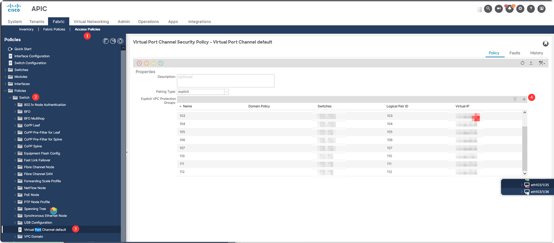Viewport: 554px width, 243px height.
Task: Click the Virtual IP column header
Action: (x=462, y=106)
